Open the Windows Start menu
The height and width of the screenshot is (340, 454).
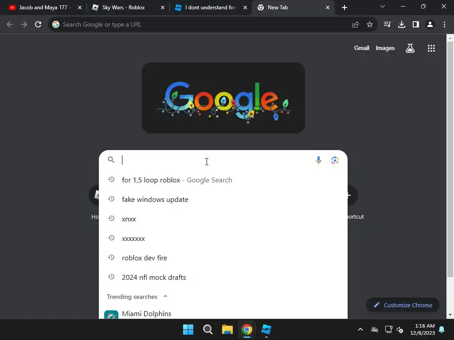188,329
